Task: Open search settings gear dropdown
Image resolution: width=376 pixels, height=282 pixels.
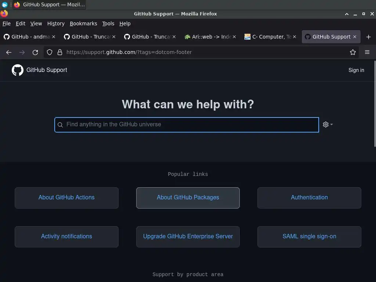Action: [x=328, y=124]
